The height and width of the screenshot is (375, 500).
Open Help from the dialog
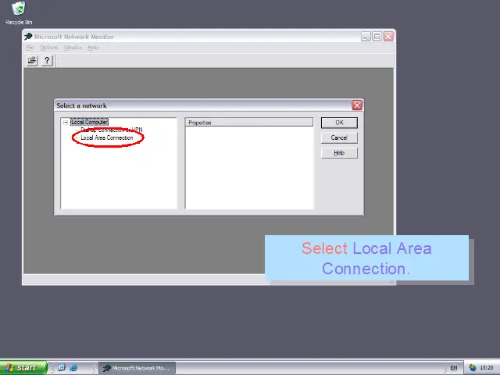click(339, 153)
